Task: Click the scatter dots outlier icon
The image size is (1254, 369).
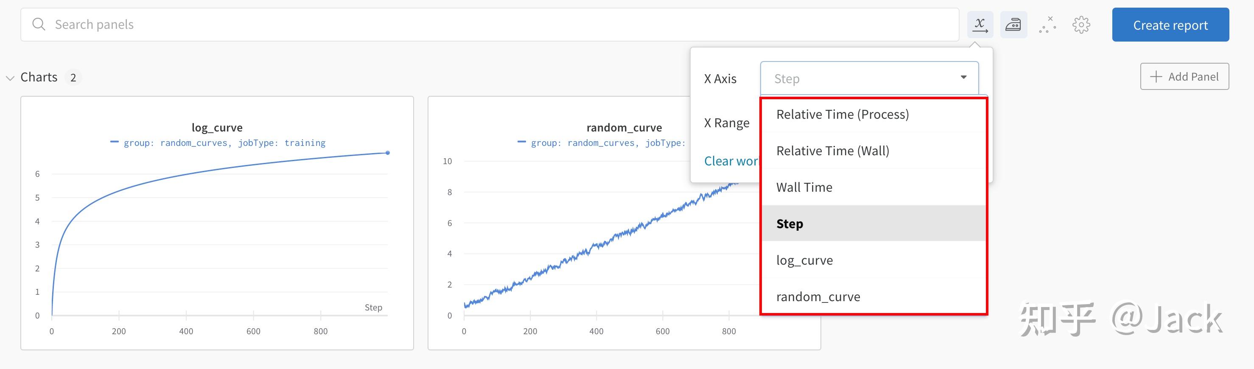Action: coord(1047,25)
